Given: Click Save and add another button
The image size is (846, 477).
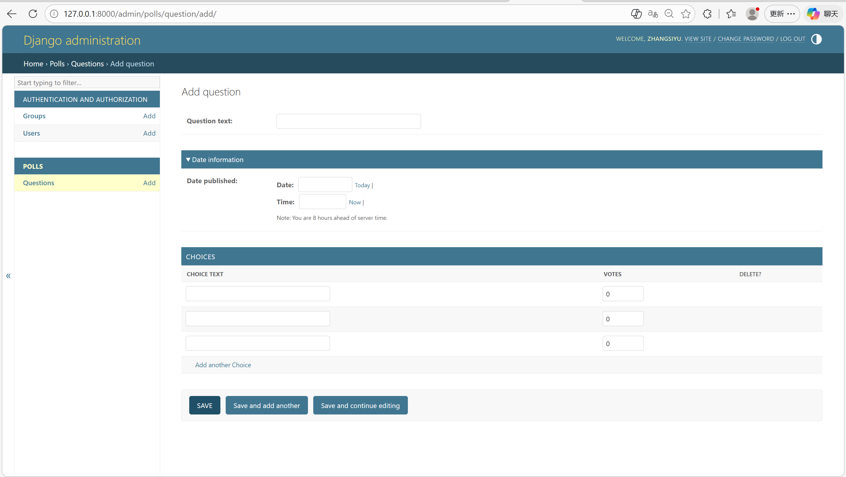Looking at the screenshot, I should point(266,405).
